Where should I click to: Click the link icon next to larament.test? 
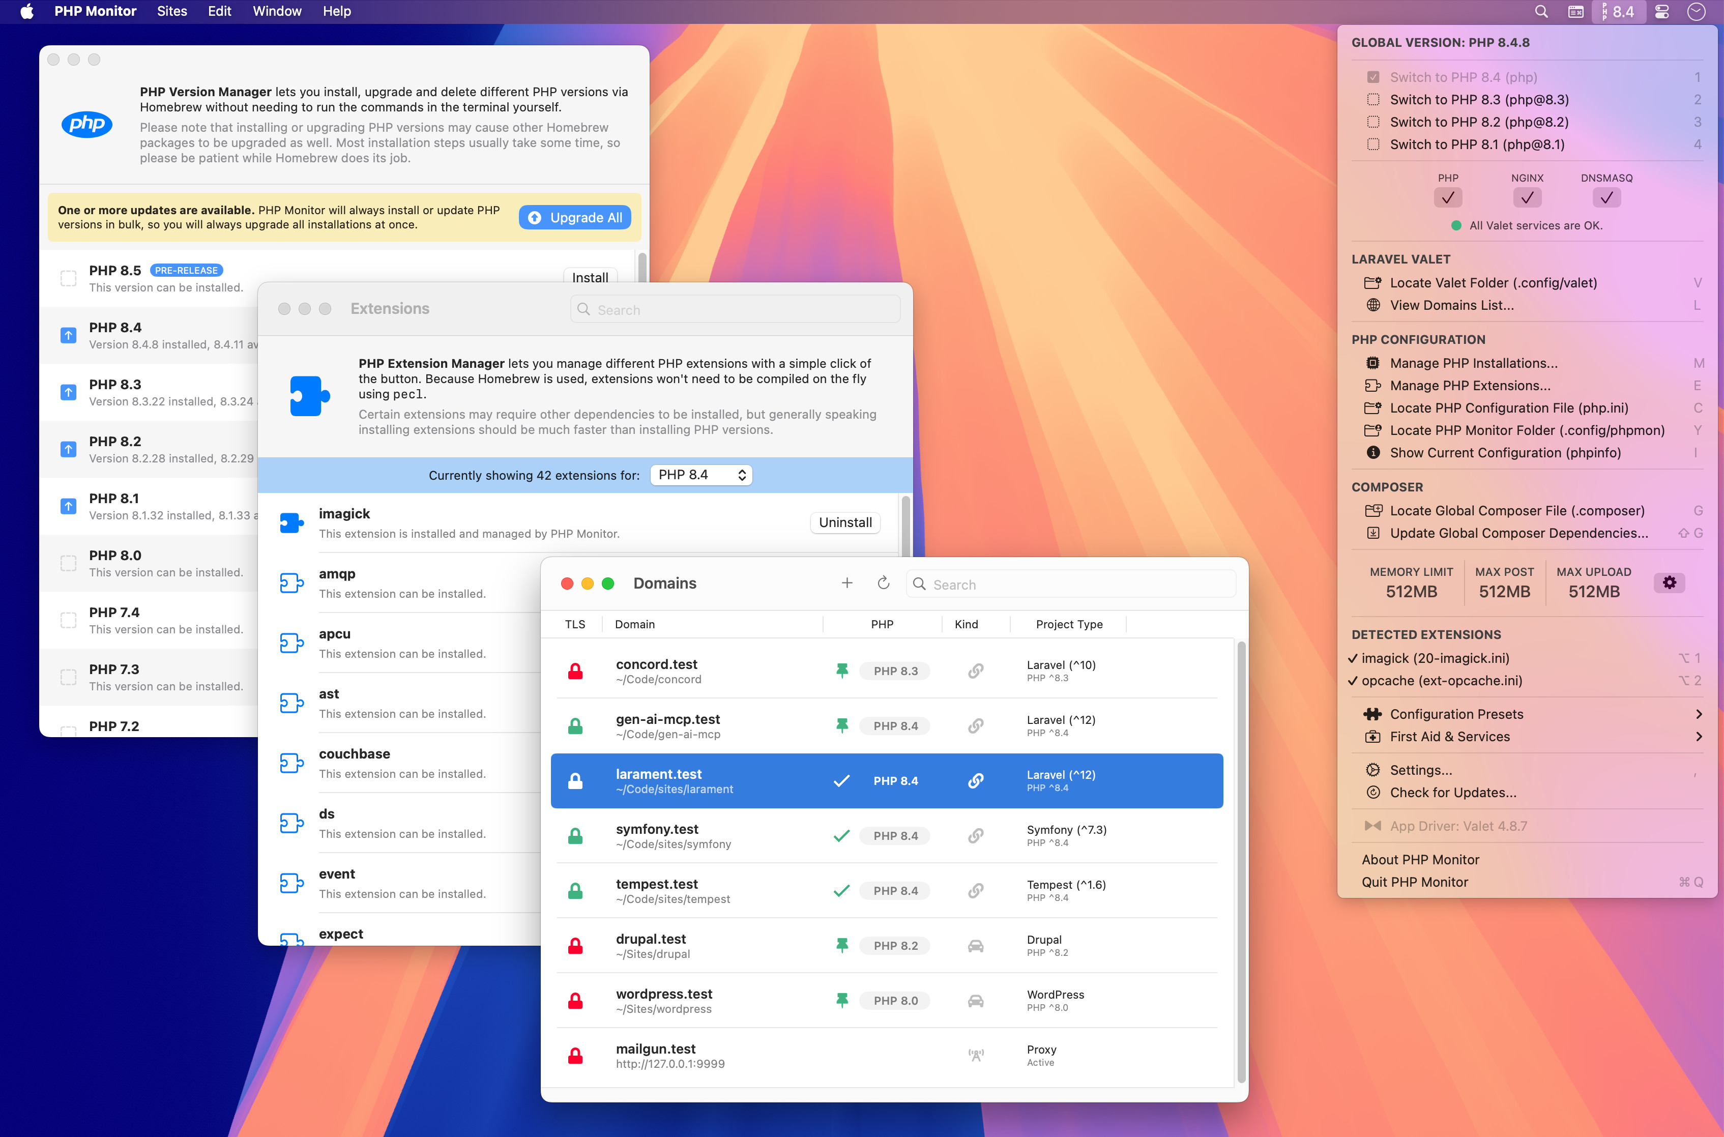(x=976, y=780)
